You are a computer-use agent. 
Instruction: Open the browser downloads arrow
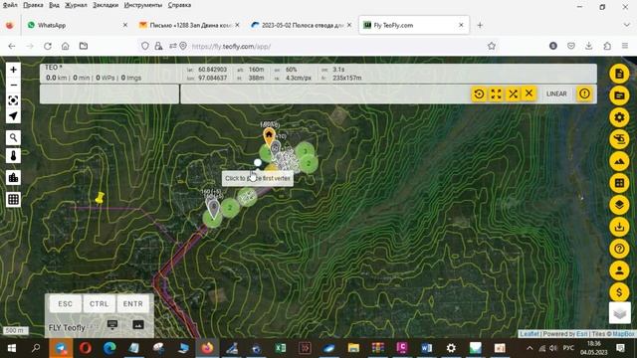coord(588,47)
